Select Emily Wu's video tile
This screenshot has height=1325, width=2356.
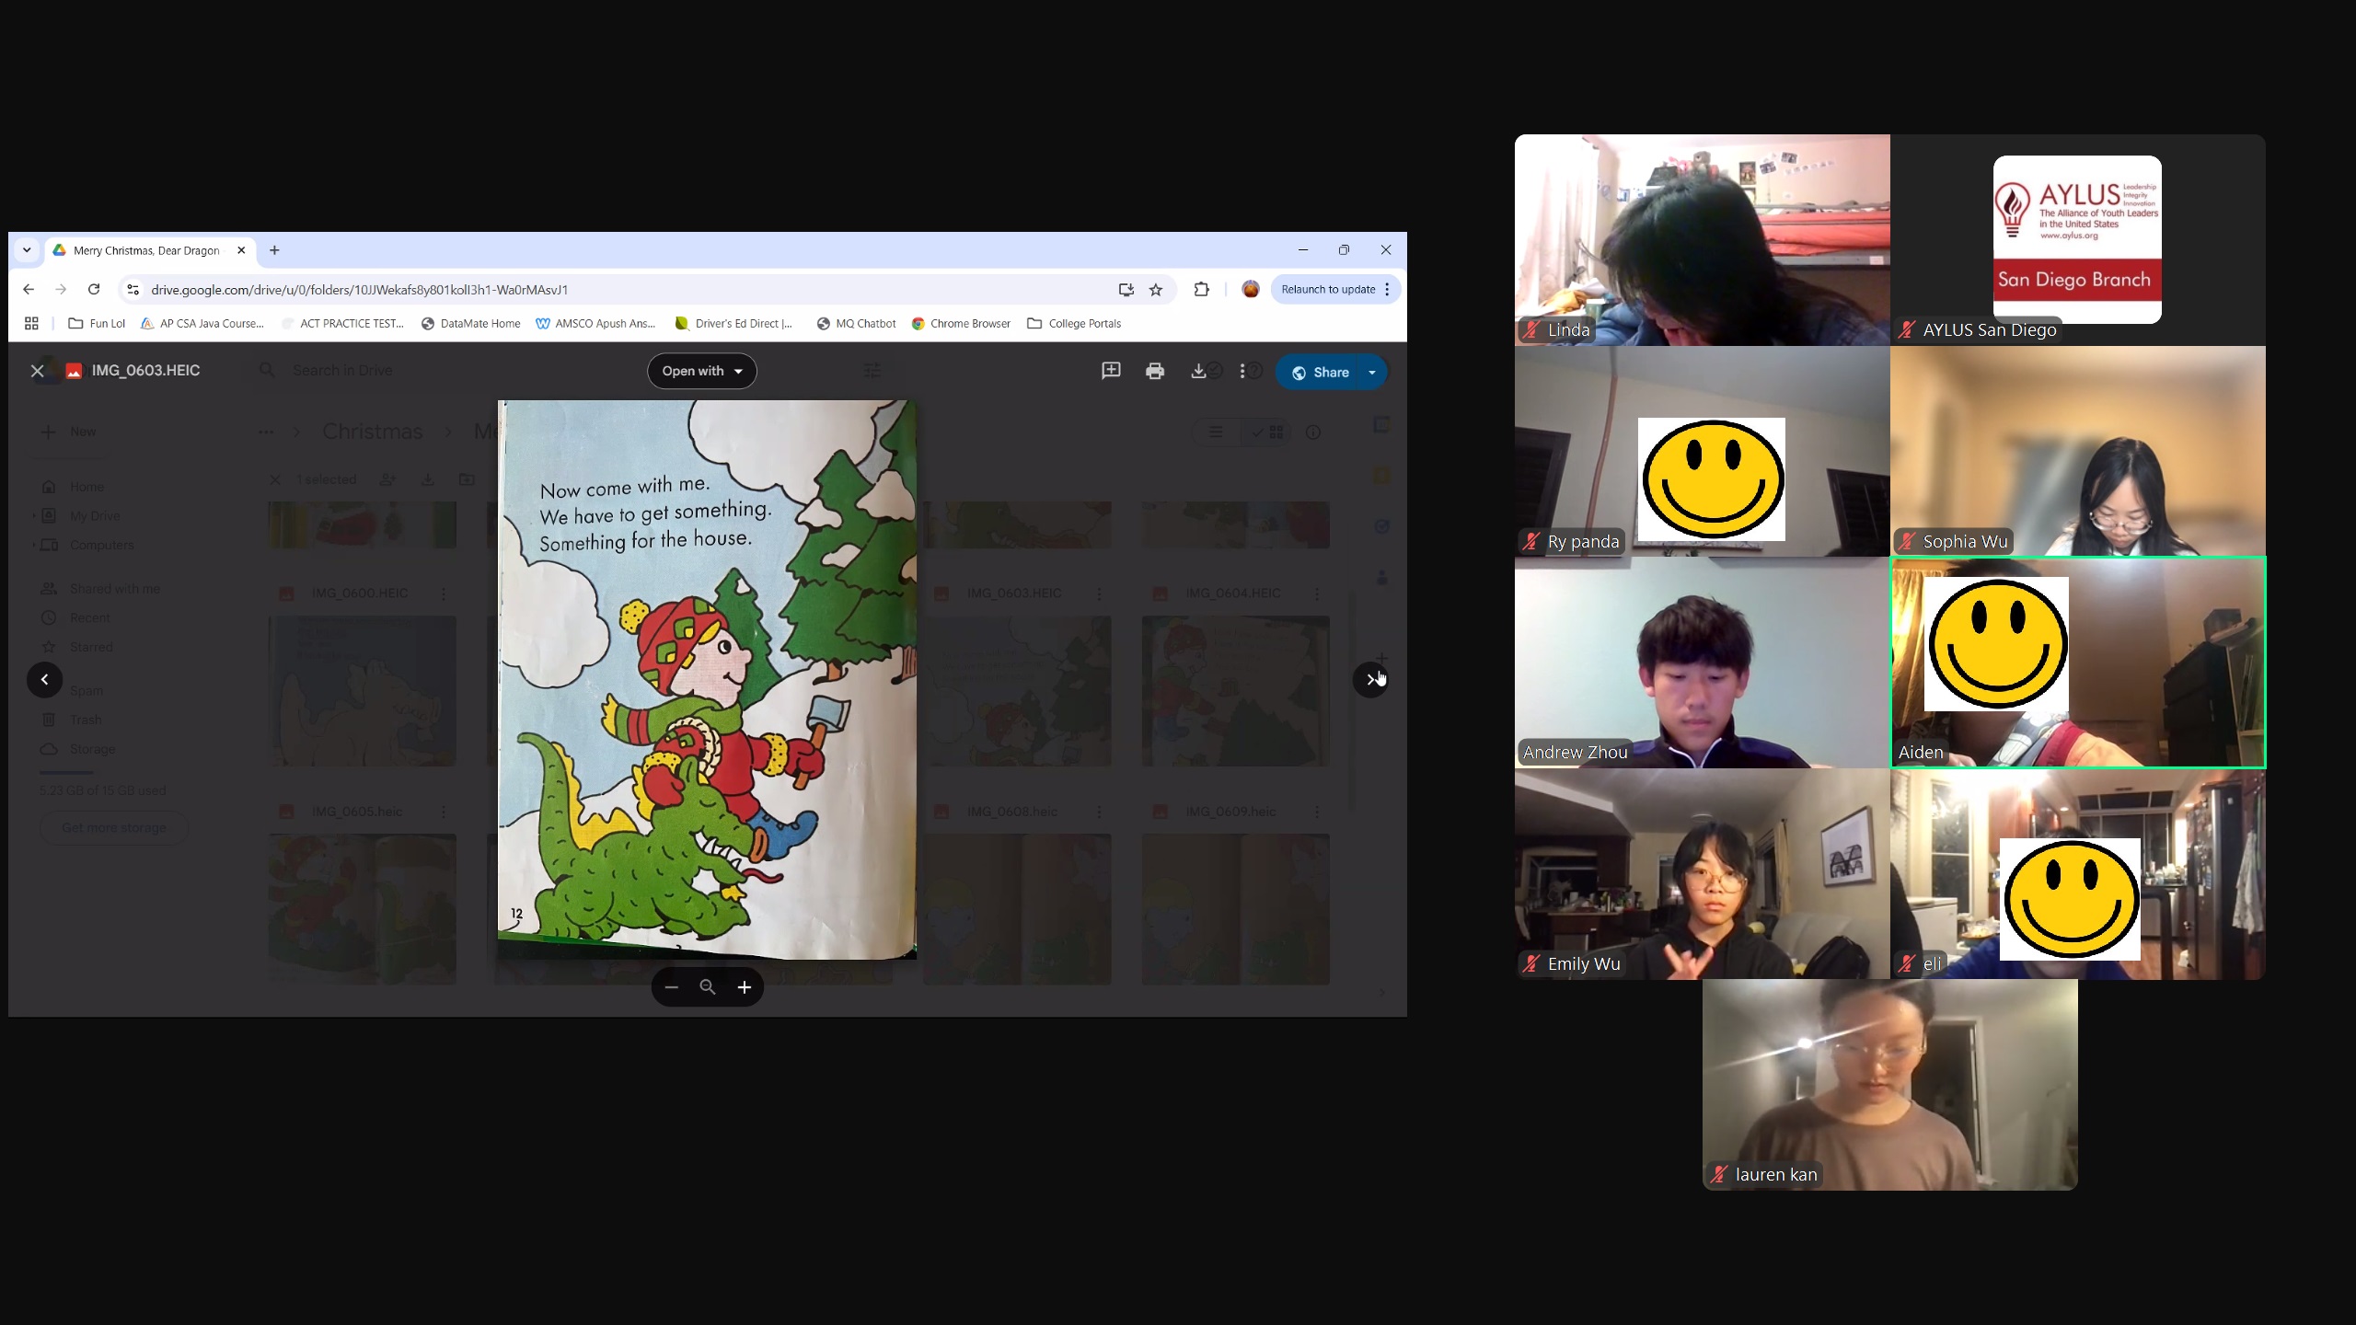(1702, 874)
